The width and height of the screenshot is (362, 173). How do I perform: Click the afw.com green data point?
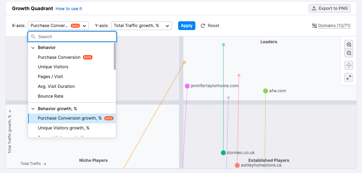pyautogui.click(x=265, y=91)
